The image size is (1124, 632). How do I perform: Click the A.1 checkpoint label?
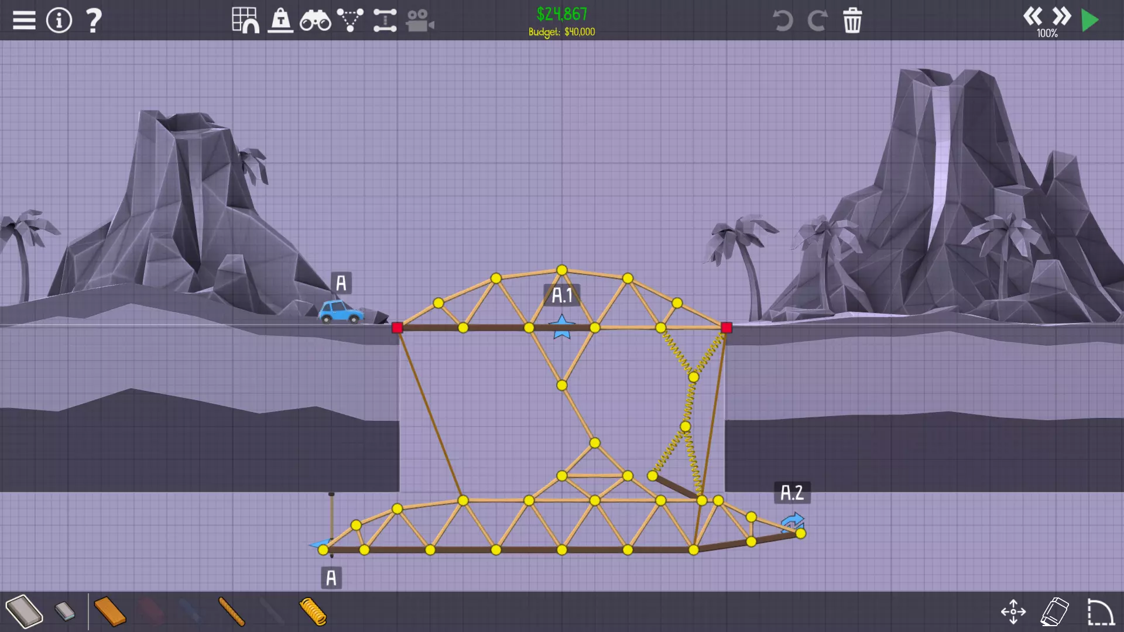pos(562,296)
